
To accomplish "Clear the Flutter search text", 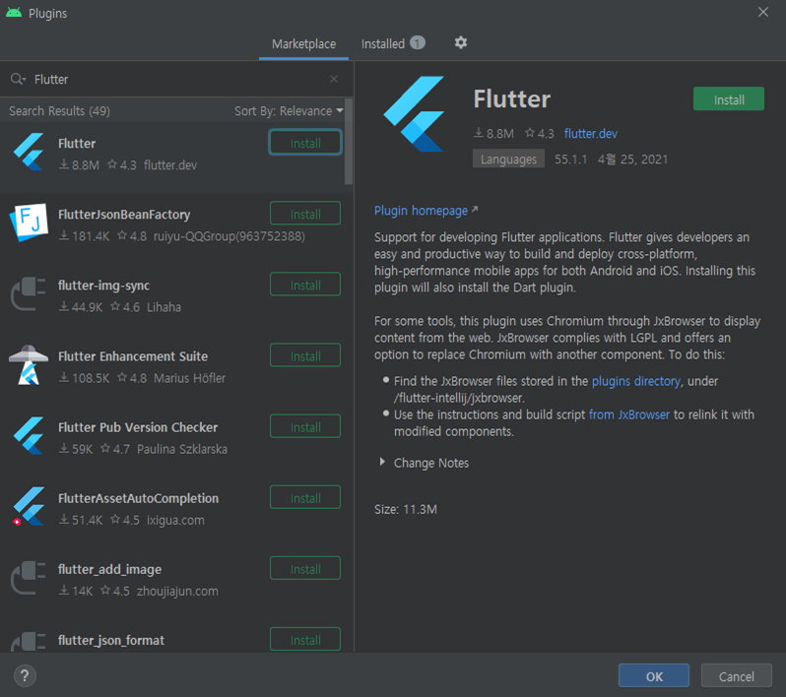I will click(x=334, y=79).
